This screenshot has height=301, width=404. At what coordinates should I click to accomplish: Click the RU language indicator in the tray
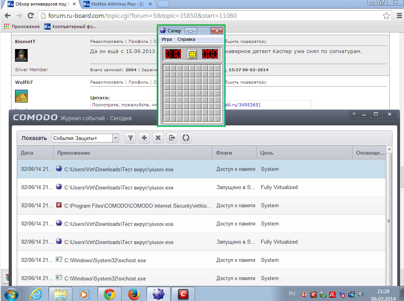[x=292, y=293]
